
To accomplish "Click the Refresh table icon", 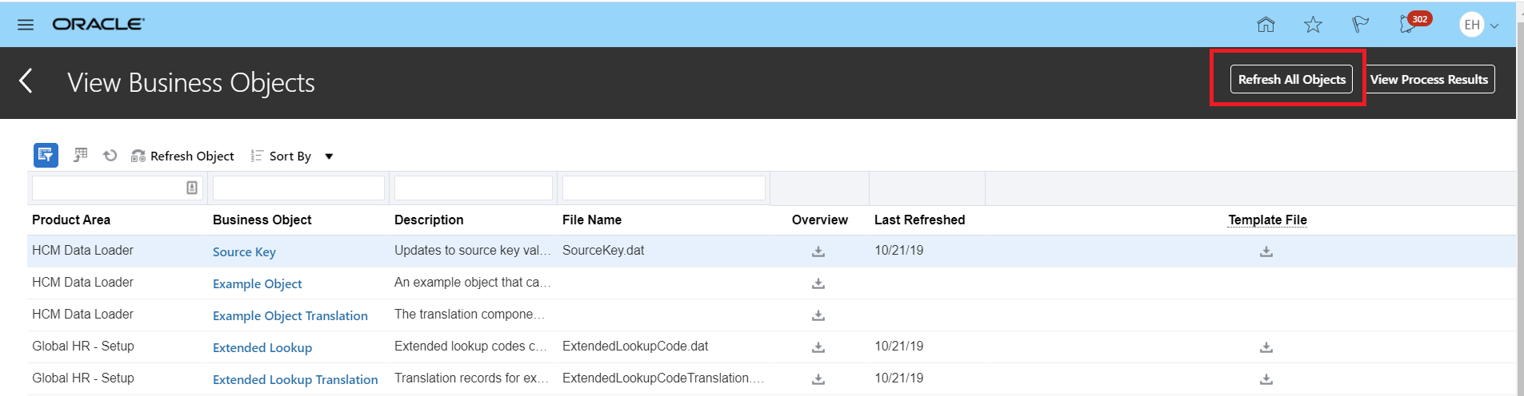I will point(110,156).
